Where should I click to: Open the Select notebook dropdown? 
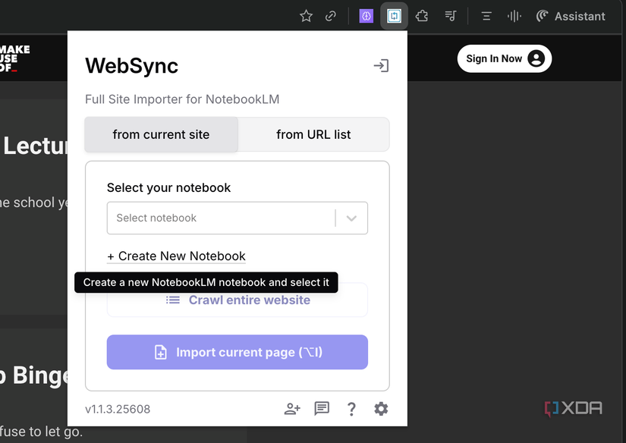[x=238, y=218]
